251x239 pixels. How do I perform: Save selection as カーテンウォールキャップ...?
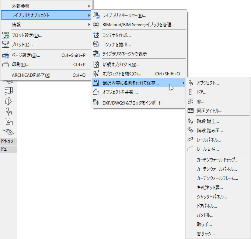218,160
